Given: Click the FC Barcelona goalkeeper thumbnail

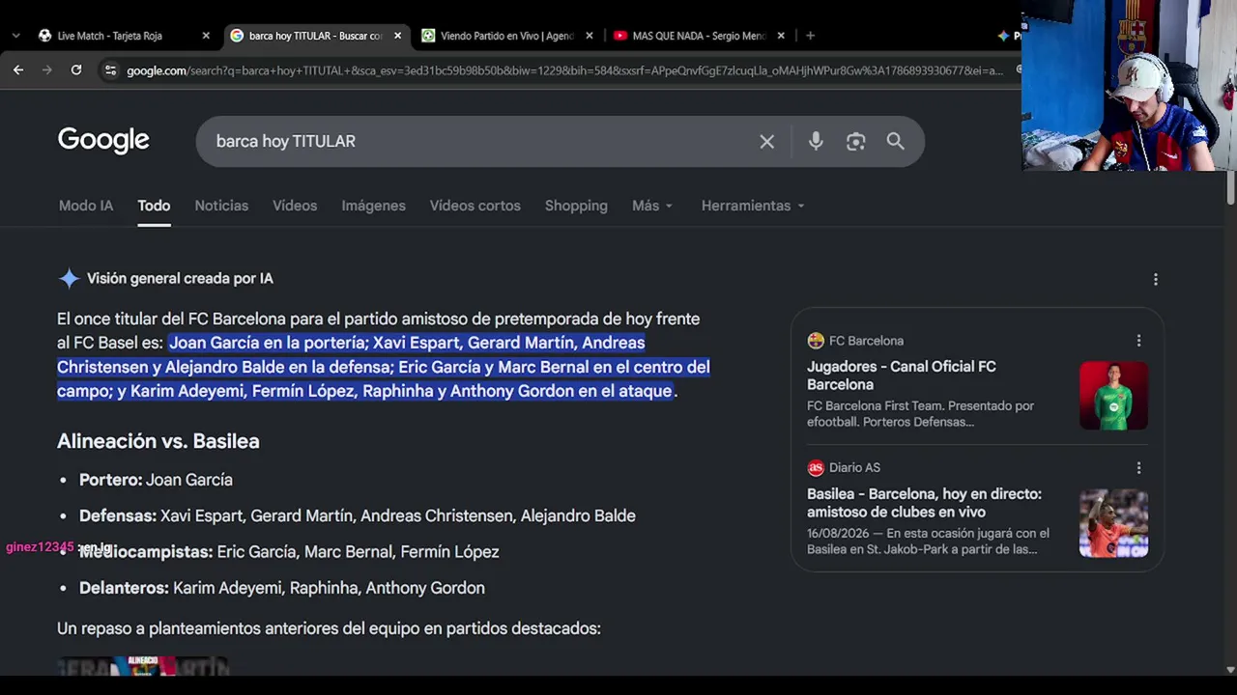Looking at the screenshot, I should (x=1113, y=396).
